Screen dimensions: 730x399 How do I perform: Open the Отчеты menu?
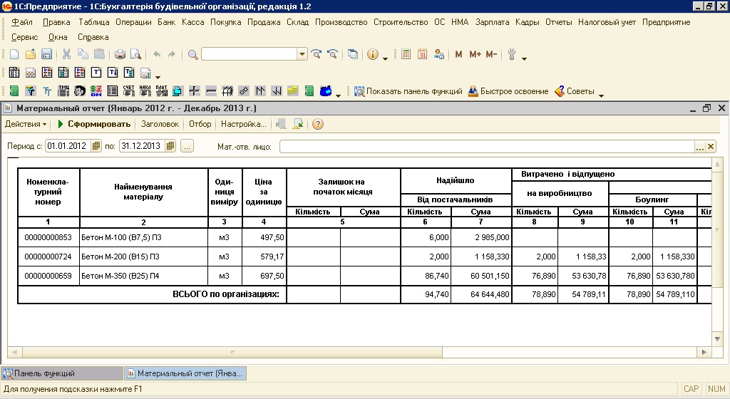click(558, 22)
